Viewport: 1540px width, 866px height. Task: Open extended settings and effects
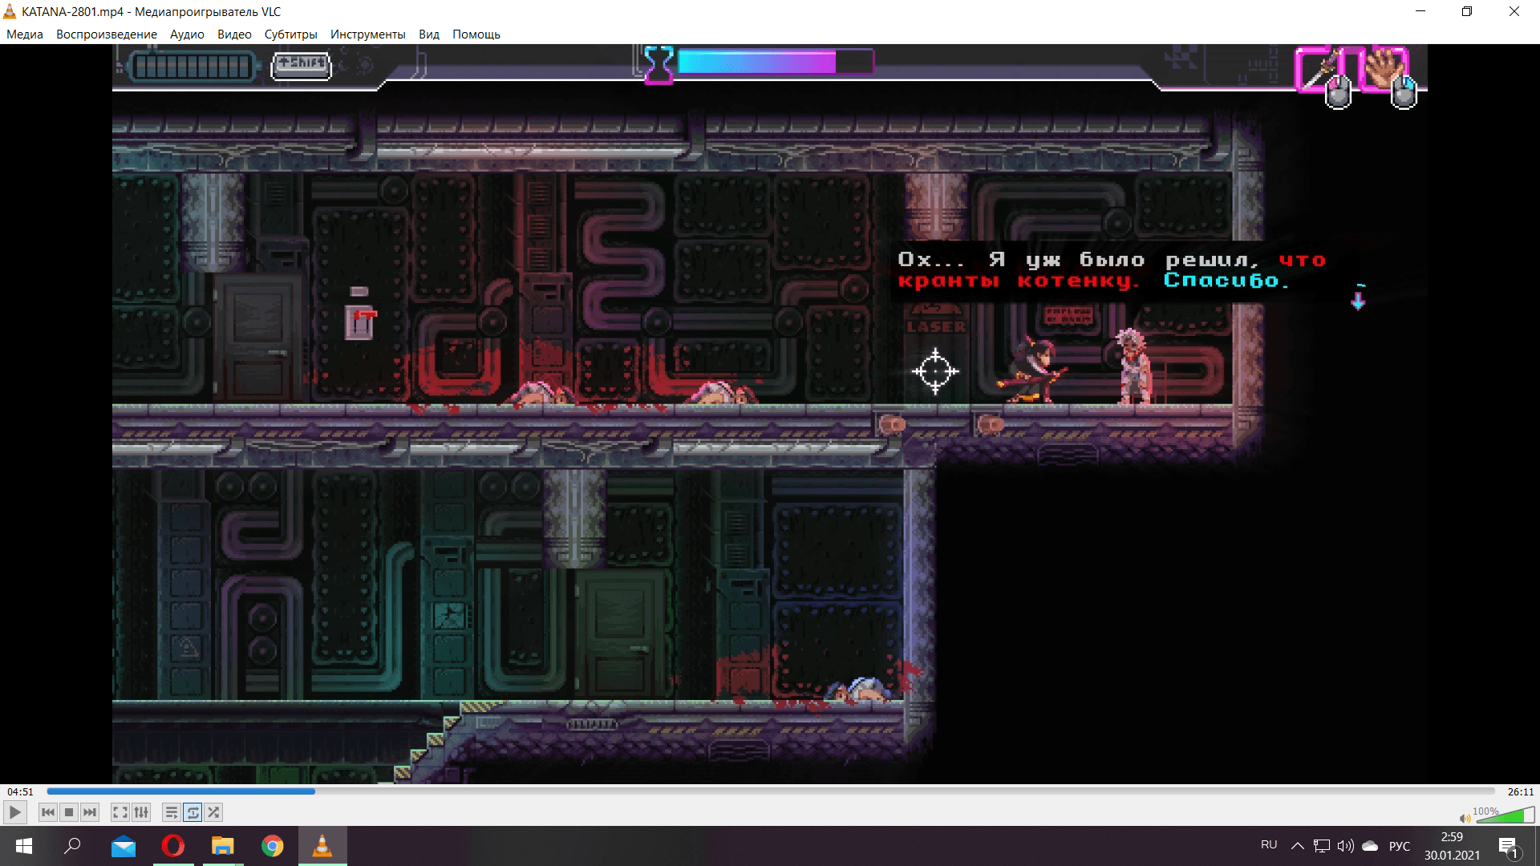point(141,812)
